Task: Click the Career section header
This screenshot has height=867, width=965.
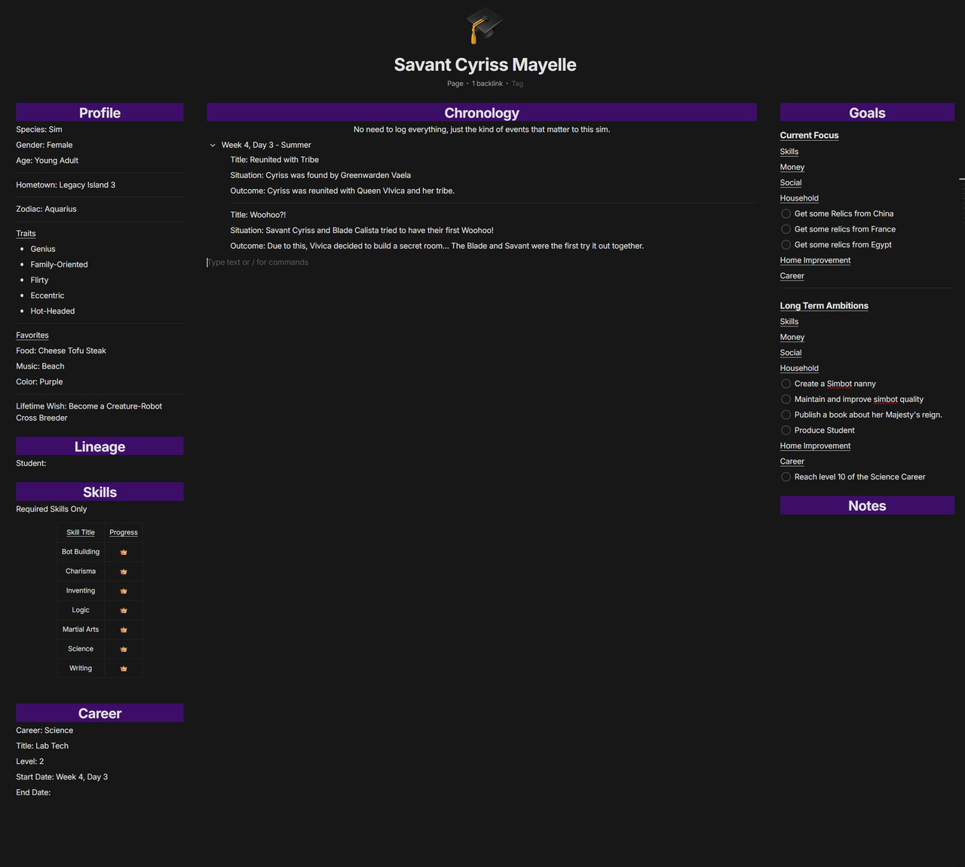Action: pyautogui.click(x=100, y=713)
